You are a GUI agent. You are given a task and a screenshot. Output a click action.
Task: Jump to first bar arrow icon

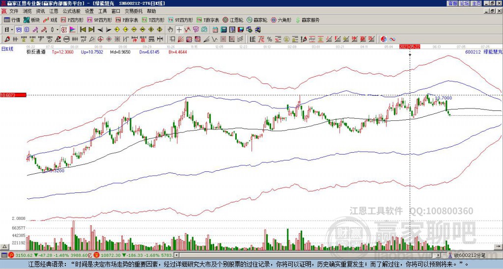[x=83, y=30]
